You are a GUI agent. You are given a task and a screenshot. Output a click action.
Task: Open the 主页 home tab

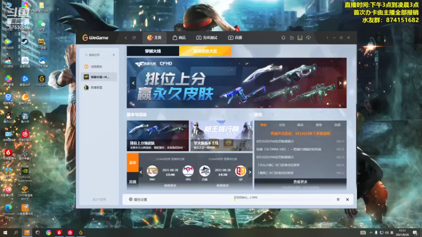click(154, 38)
